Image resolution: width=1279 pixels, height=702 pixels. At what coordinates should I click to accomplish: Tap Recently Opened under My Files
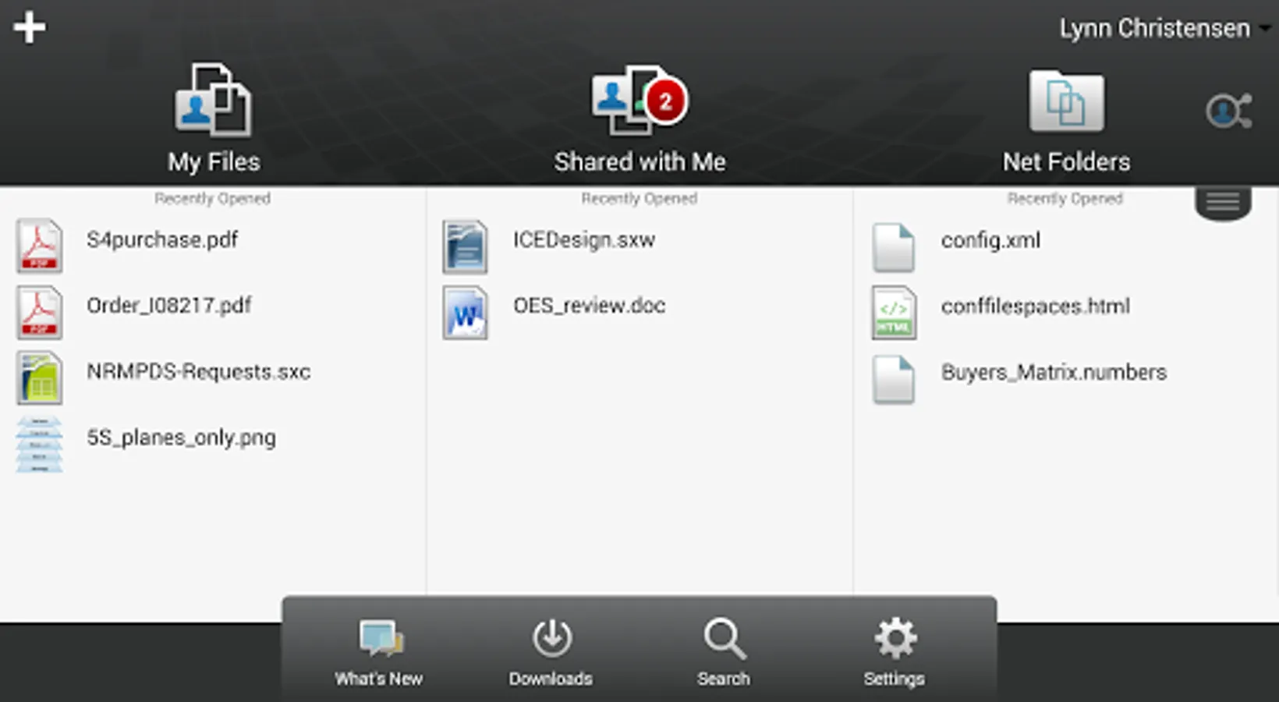212,199
